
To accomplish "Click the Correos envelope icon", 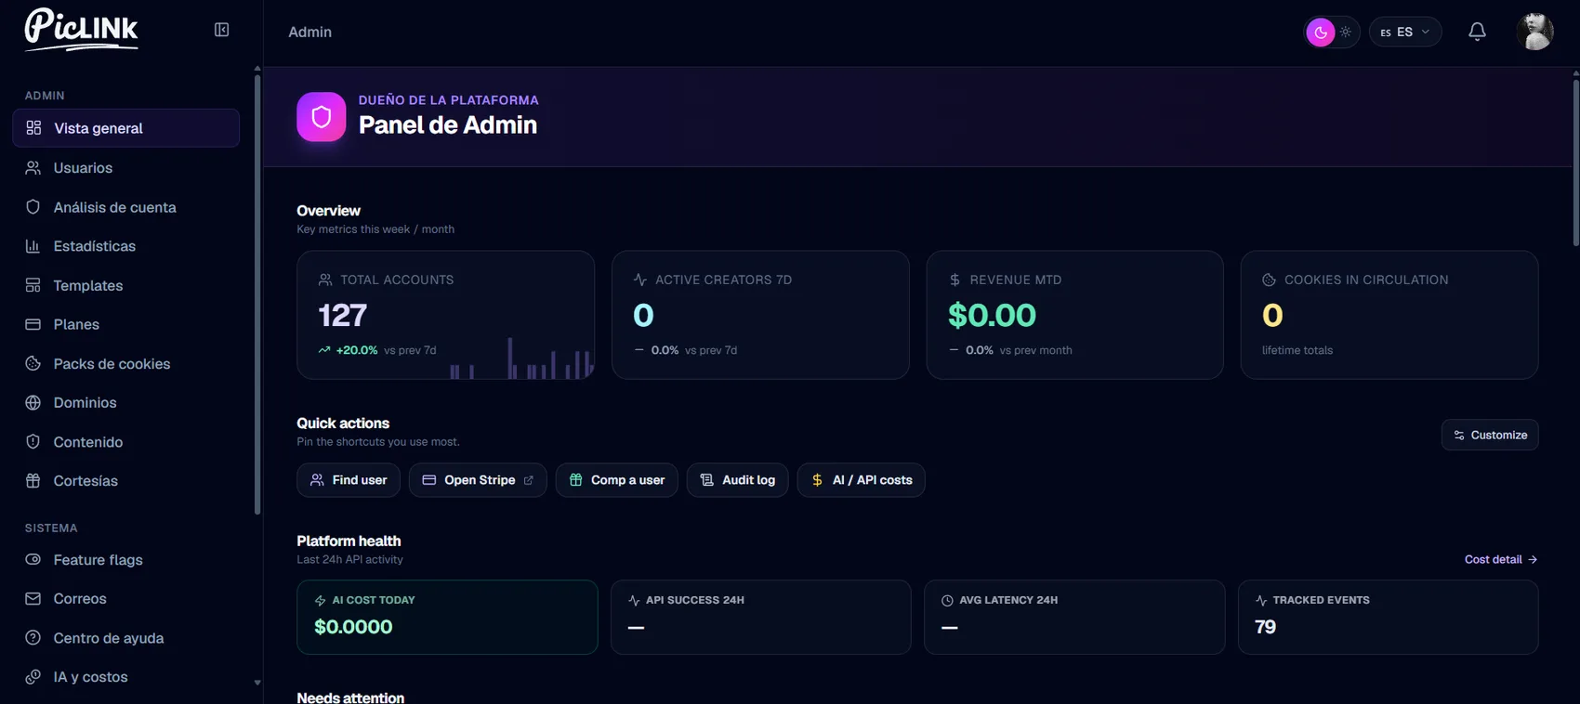I will click(x=33, y=599).
